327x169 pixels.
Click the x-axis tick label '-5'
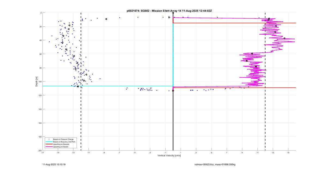click(135, 153)
